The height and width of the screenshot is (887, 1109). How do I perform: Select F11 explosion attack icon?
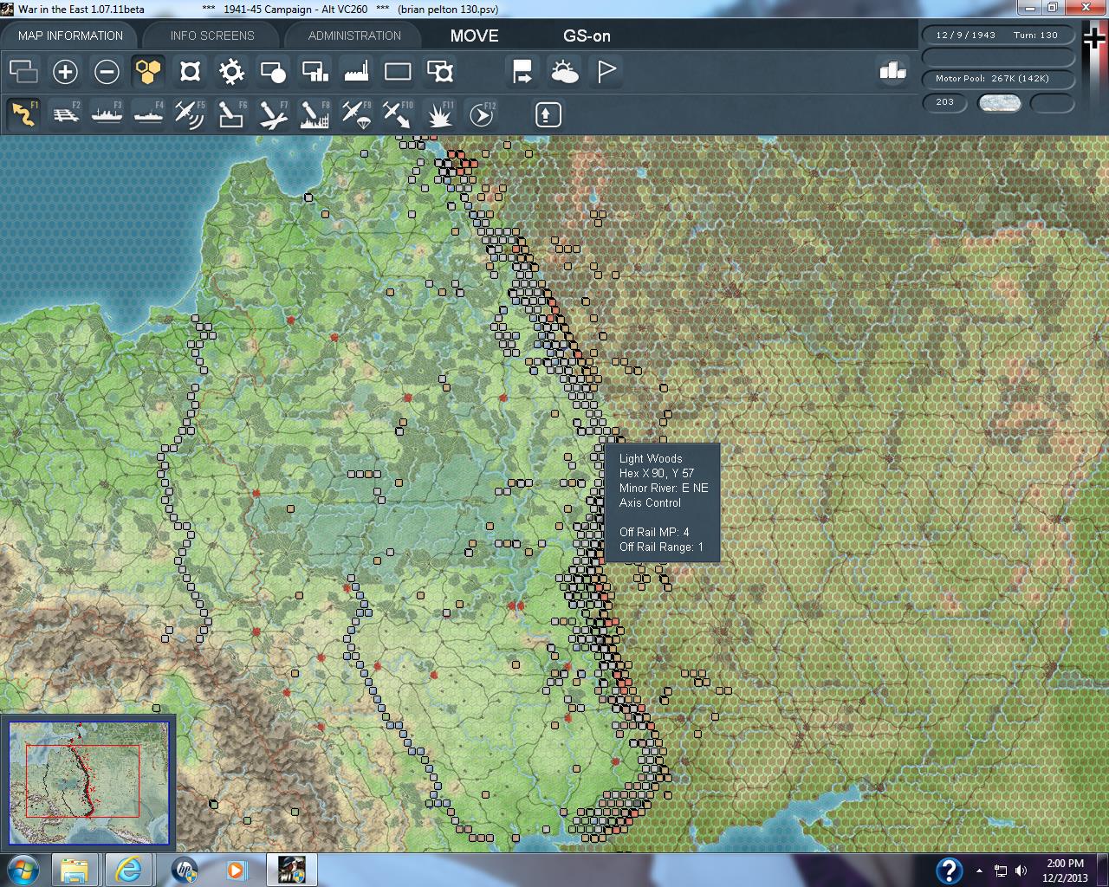[x=439, y=114]
